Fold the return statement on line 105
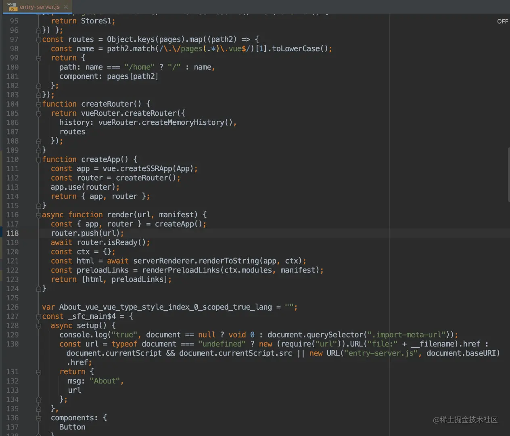The width and height of the screenshot is (510, 436). (39, 113)
